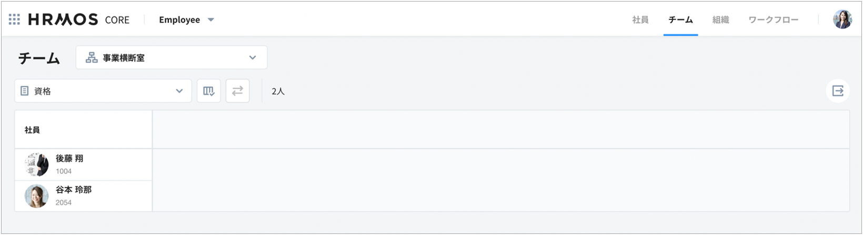This screenshot has height=235, width=863.
Task: Open the apps grid launcher icon
Action: coord(14,19)
